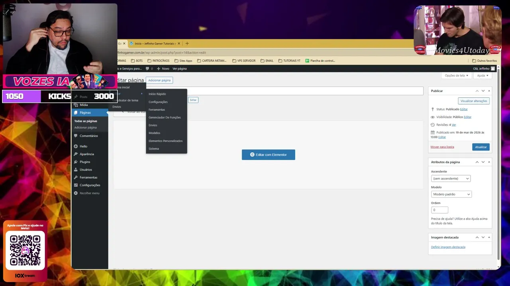
Task: Click the Adicionar página header button
Action: tap(159, 80)
